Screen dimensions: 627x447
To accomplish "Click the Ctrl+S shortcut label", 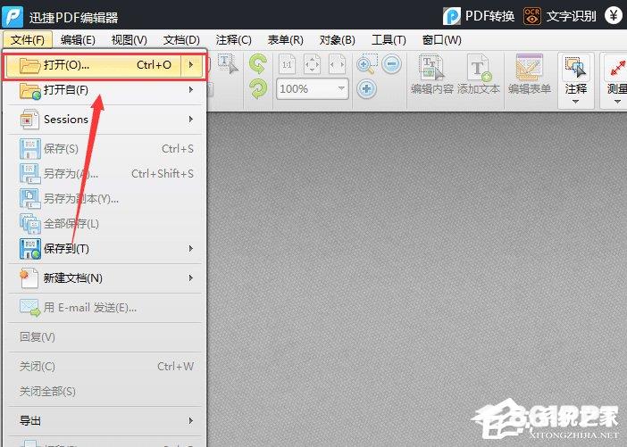I will pos(178,149).
